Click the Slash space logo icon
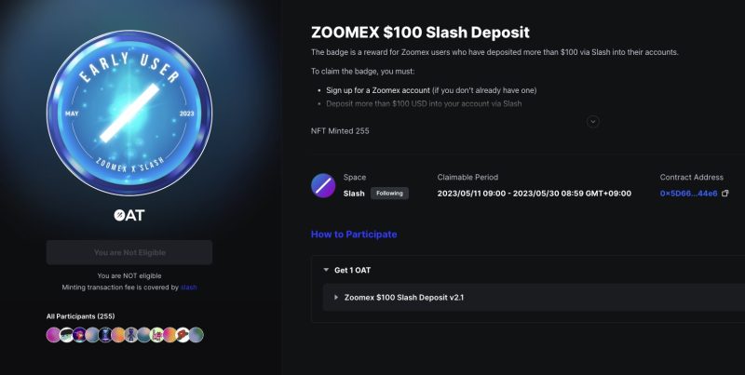The image size is (745, 375). pos(323,186)
